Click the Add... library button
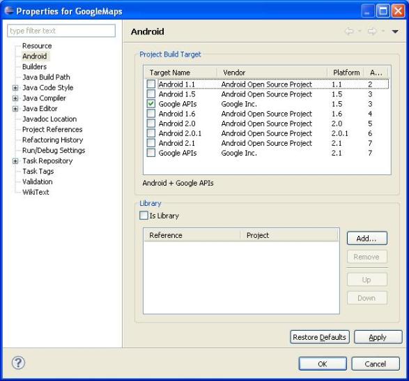This screenshot has width=409, height=381. pos(366,239)
